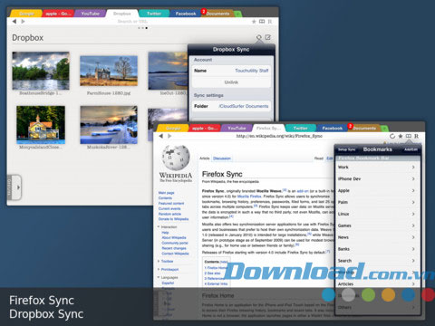Click the bookmark star in Dropbox toolbar
The height and width of the screenshot is (326, 435).
[254, 22]
